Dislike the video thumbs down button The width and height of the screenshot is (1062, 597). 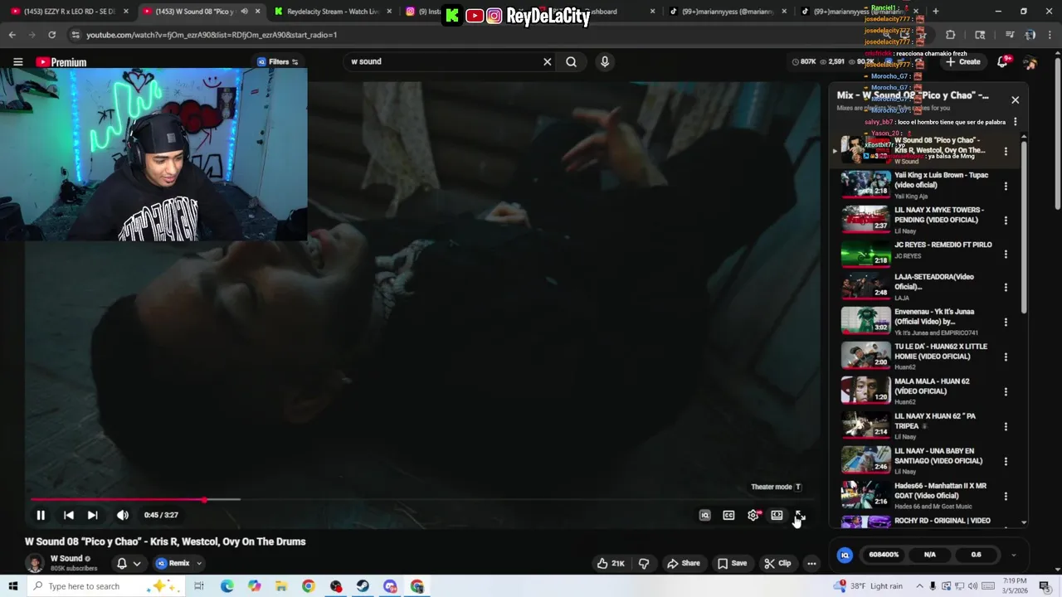click(x=644, y=563)
